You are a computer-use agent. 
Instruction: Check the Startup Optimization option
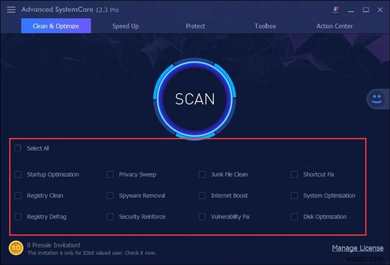pyautogui.click(x=18, y=174)
